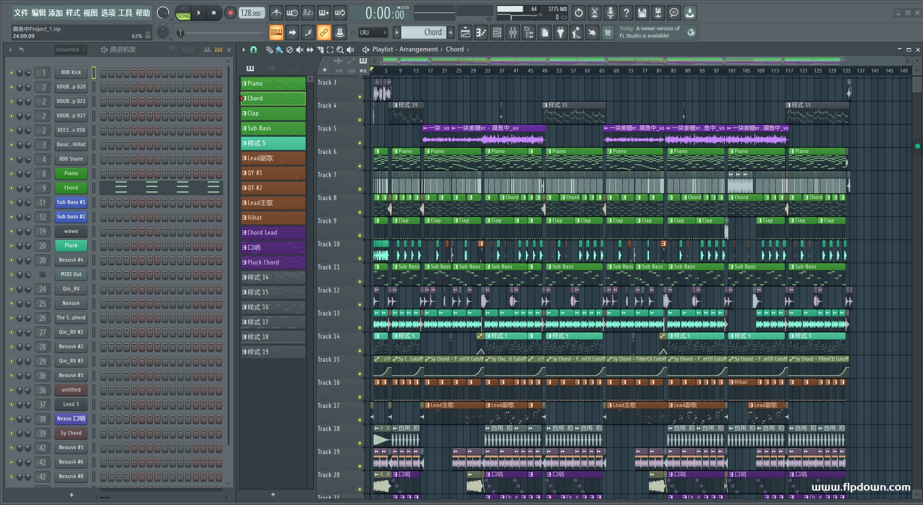Click the Arrangement breadcrumb in Playlist title

418,49
